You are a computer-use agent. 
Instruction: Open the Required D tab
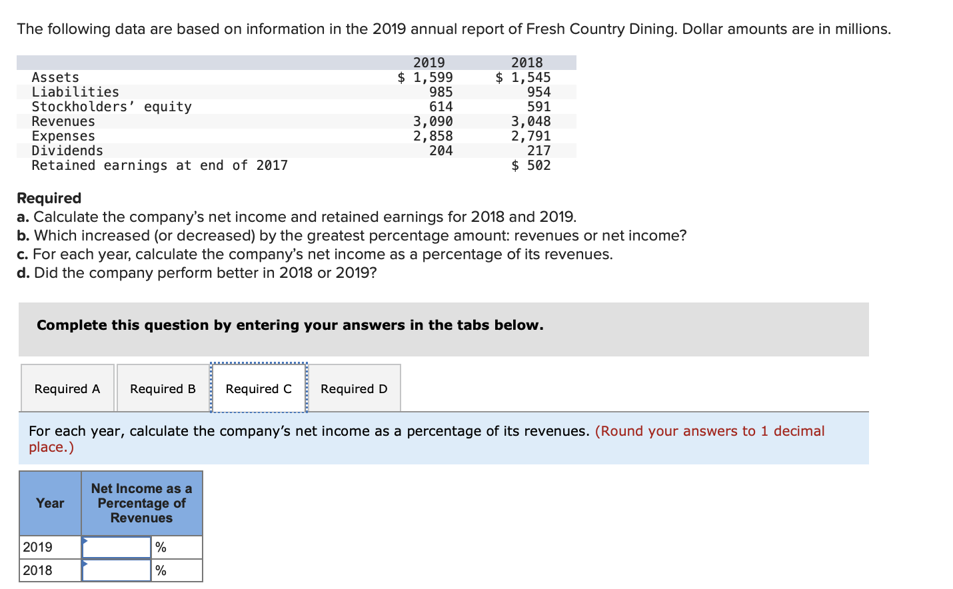[x=354, y=388]
